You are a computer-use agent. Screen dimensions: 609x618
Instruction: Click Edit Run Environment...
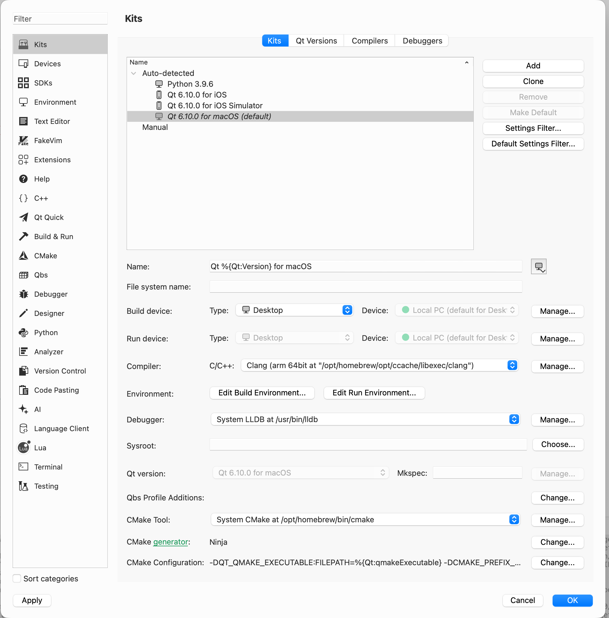coord(374,392)
